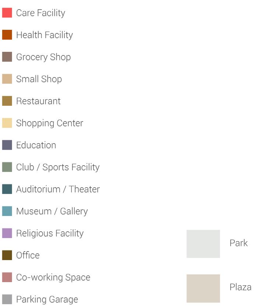This screenshot has width=265, height=307.
Task: Select the Health Facility orange swatch
Action: (7, 35)
